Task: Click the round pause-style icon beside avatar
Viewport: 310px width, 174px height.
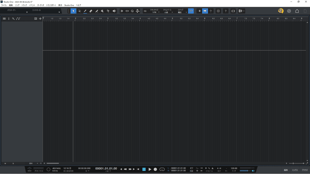Action: 289,11
